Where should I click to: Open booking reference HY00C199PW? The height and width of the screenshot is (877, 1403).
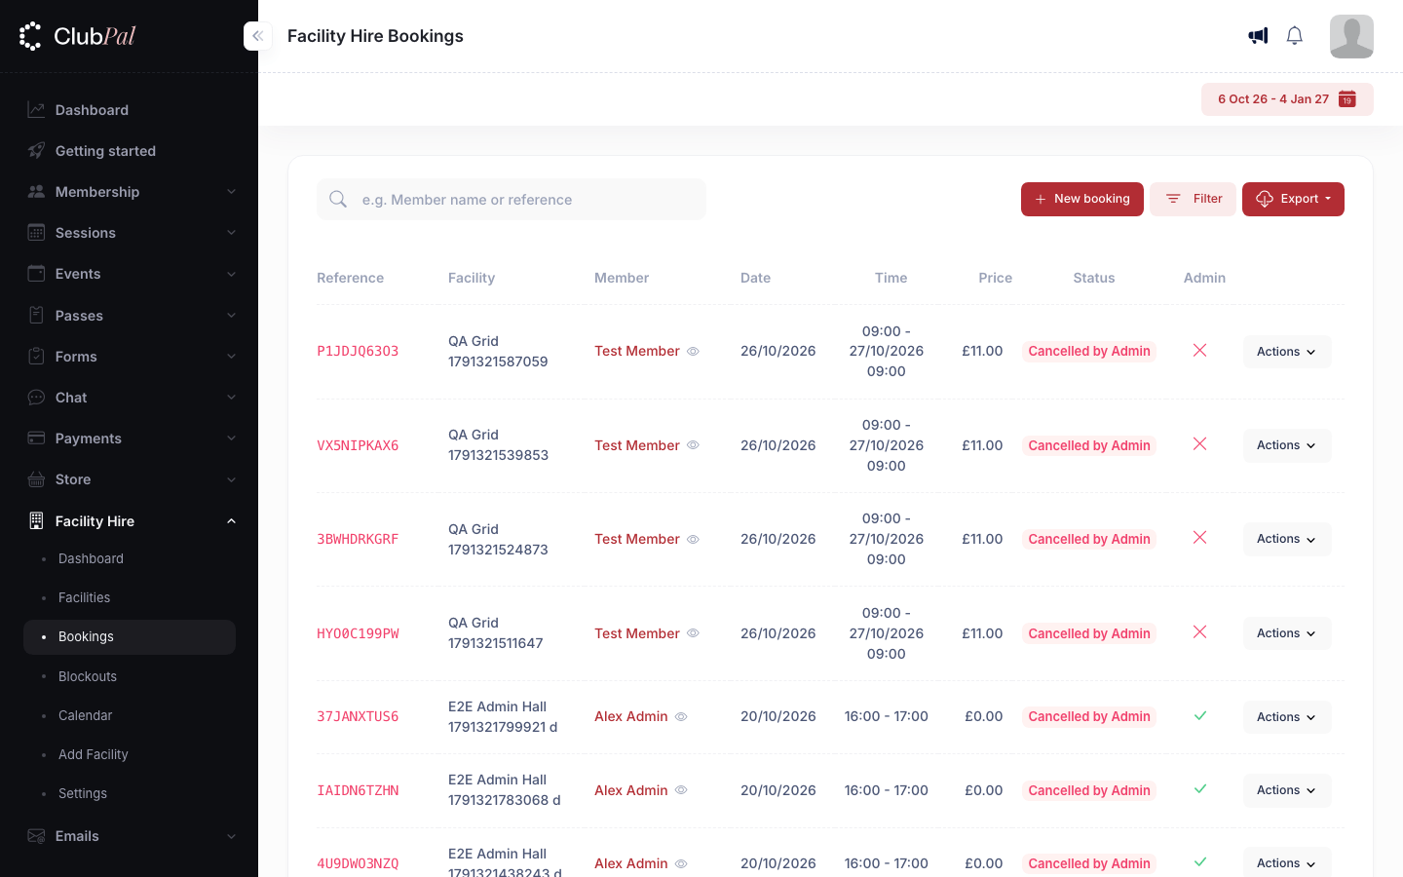click(x=358, y=633)
